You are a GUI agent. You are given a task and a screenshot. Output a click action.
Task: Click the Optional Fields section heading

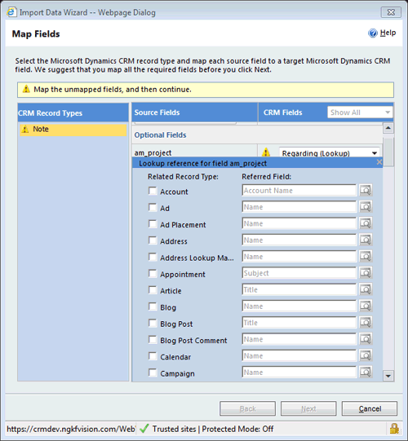pos(160,135)
